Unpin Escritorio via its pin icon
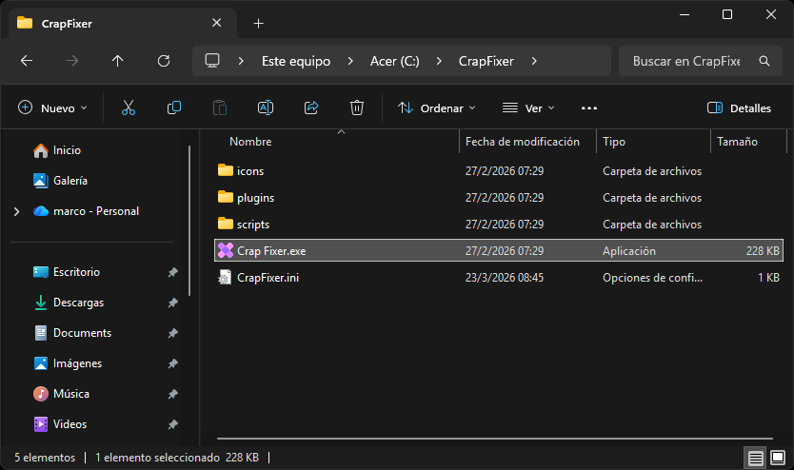The height and width of the screenshot is (470, 794). click(172, 272)
